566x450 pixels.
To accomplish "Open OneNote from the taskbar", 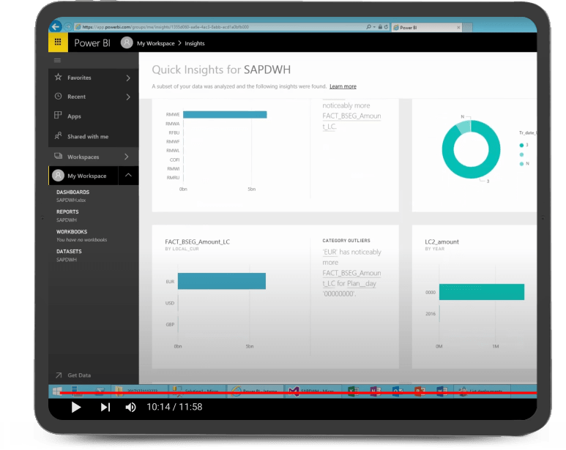I will [376, 391].
